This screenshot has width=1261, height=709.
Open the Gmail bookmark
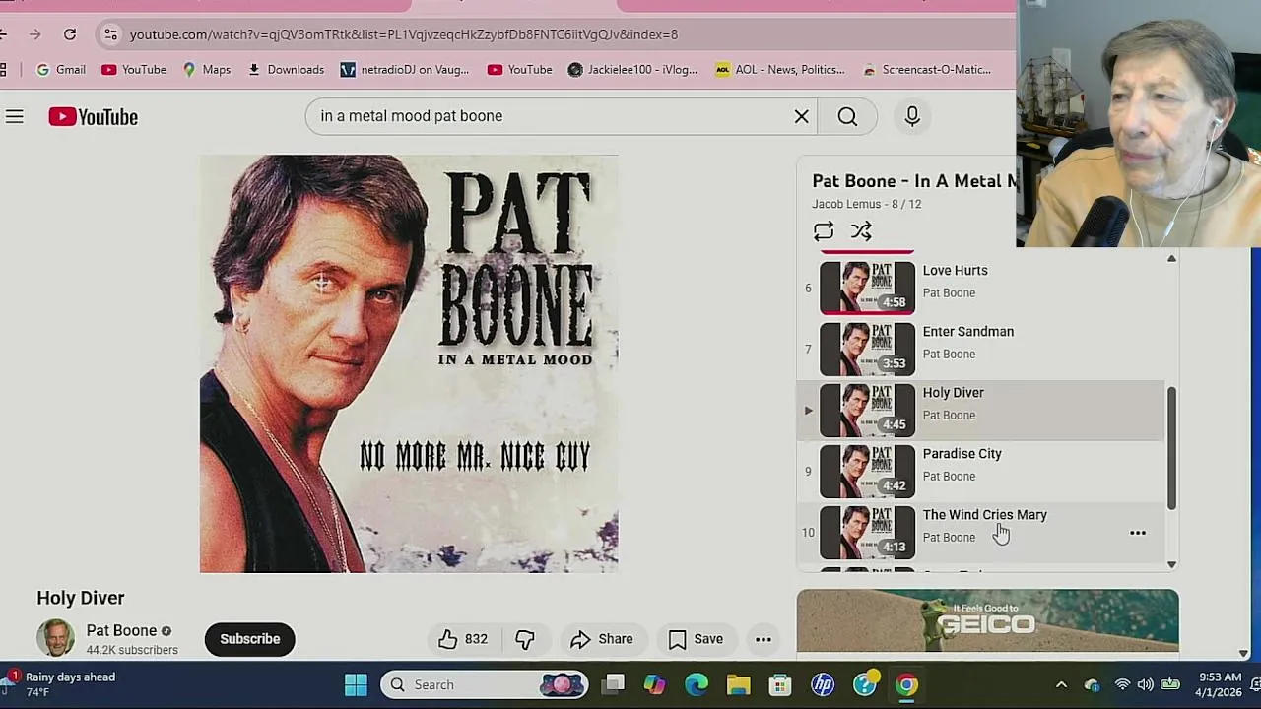(x=61, y=70)
